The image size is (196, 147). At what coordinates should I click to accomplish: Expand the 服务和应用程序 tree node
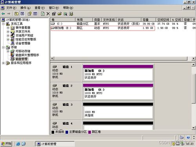click(x=4, y=63)
